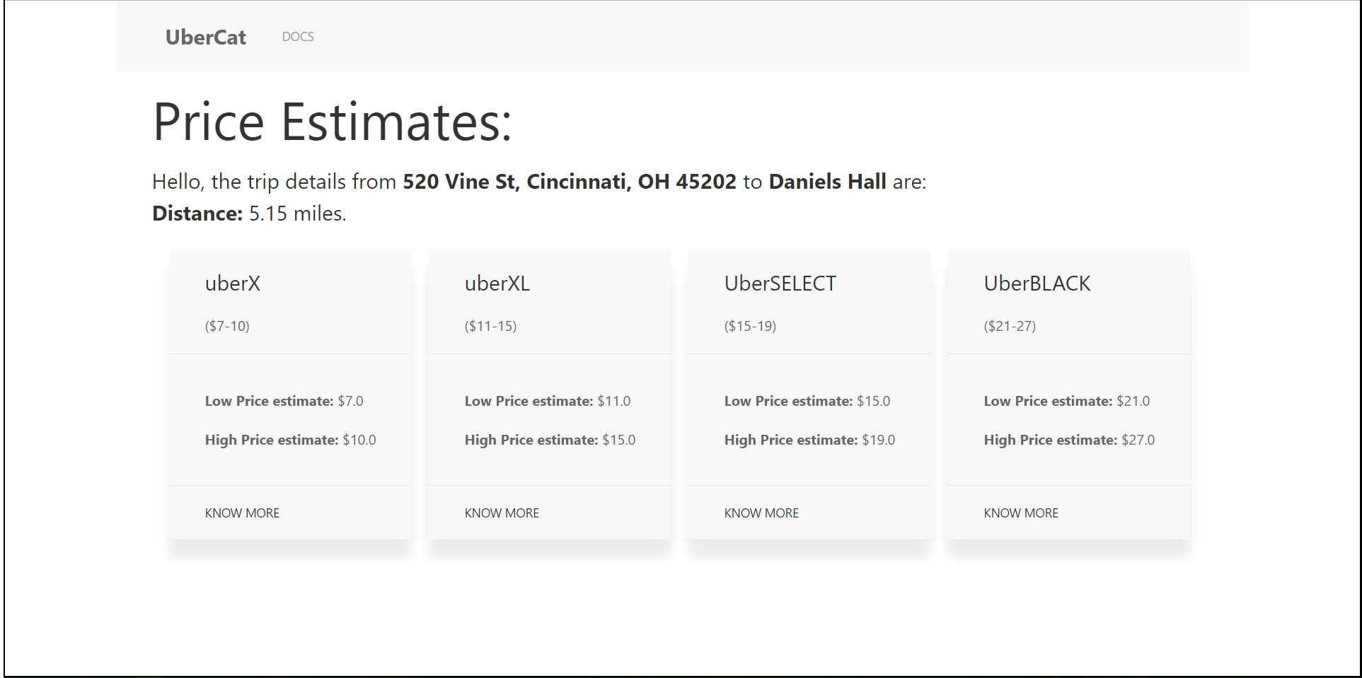
Task: Select the UberSELECT card title
Action: (780, 284)
